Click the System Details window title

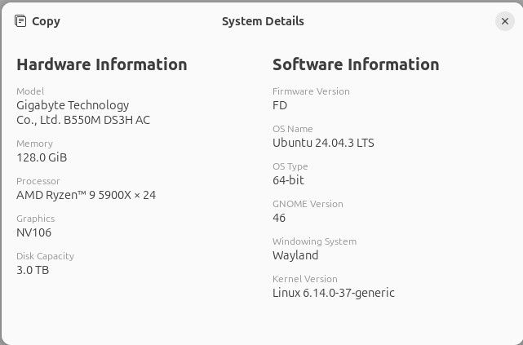click(x=263, y=21)
